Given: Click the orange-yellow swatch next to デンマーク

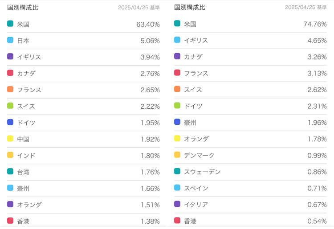Looking at the screenshot, I should pos(177,155).
